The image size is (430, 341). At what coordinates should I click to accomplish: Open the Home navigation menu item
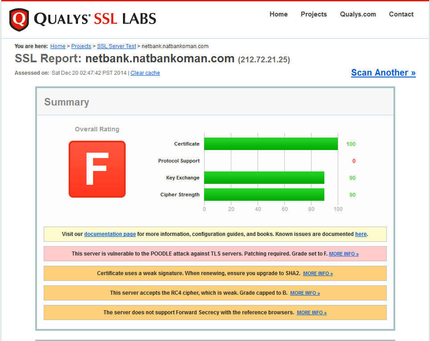tap(278, 14)
